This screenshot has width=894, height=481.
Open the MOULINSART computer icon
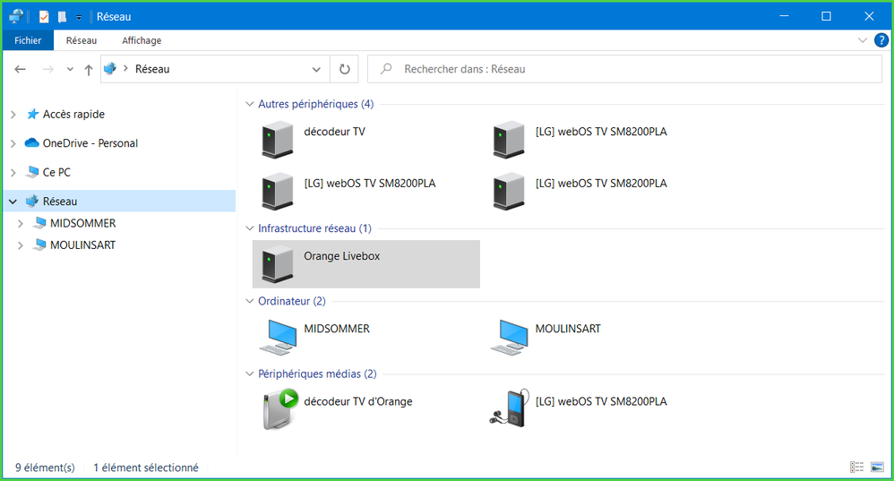[x=511, y=337]
